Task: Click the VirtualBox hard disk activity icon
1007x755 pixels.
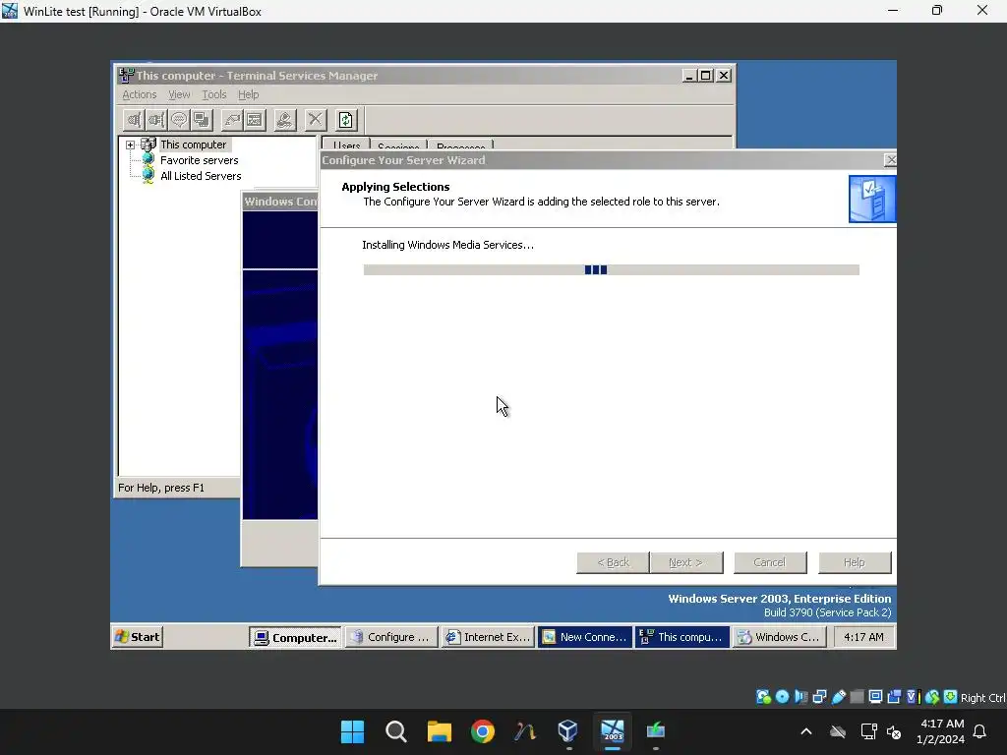Action: coord(763,697)
